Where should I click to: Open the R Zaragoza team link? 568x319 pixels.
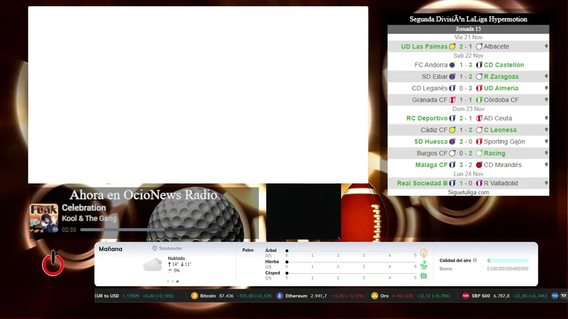[501, 76]
